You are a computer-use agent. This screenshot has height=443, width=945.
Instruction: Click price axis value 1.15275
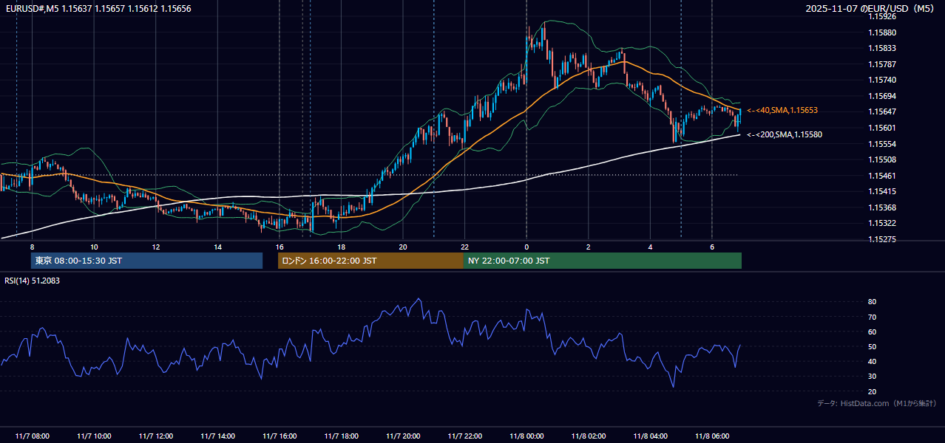tap(882, 239)
